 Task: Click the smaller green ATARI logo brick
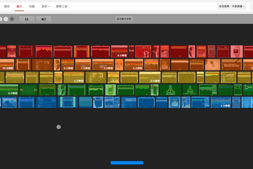(x=190, y=90)
